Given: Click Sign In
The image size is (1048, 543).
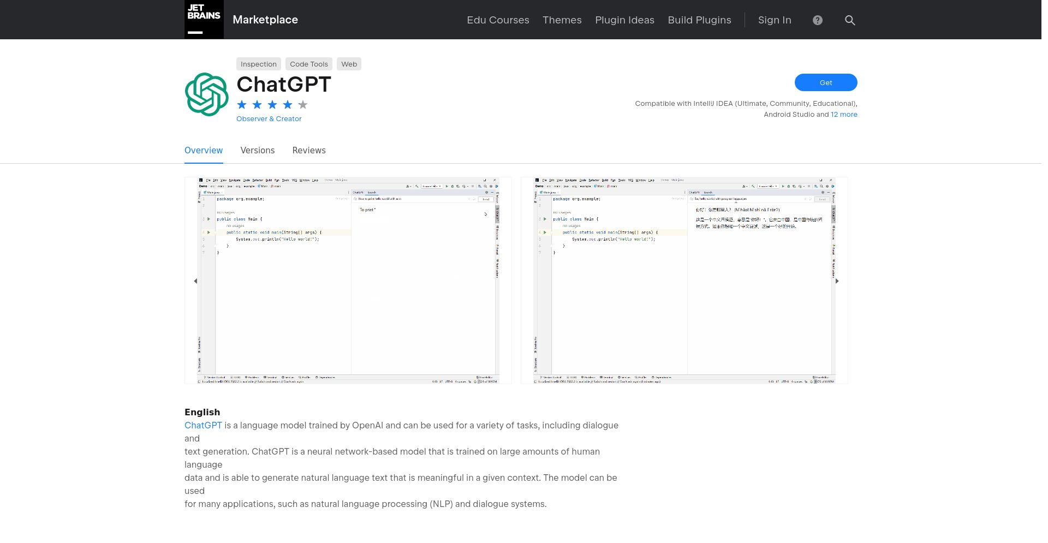Looking at the screenshot, I should click(775, 20).
